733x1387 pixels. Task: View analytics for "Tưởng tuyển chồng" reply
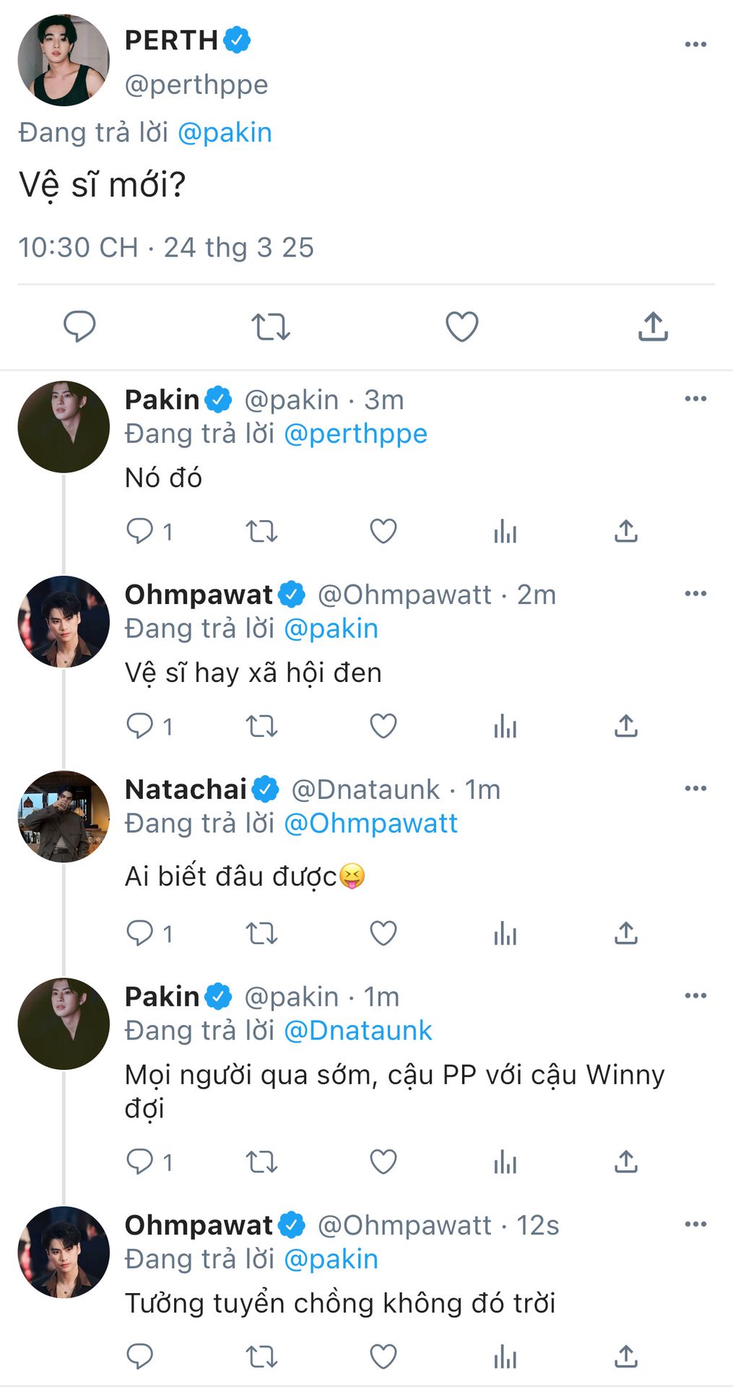point(505,1357)
